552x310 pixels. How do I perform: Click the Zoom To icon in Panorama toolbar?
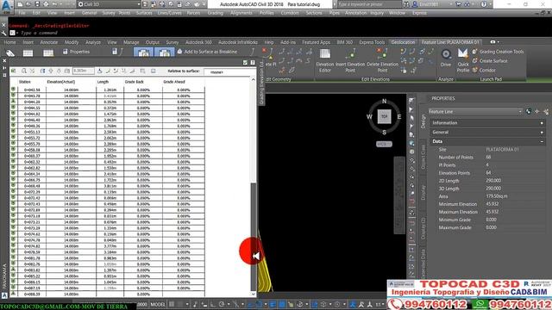(23, 71)
